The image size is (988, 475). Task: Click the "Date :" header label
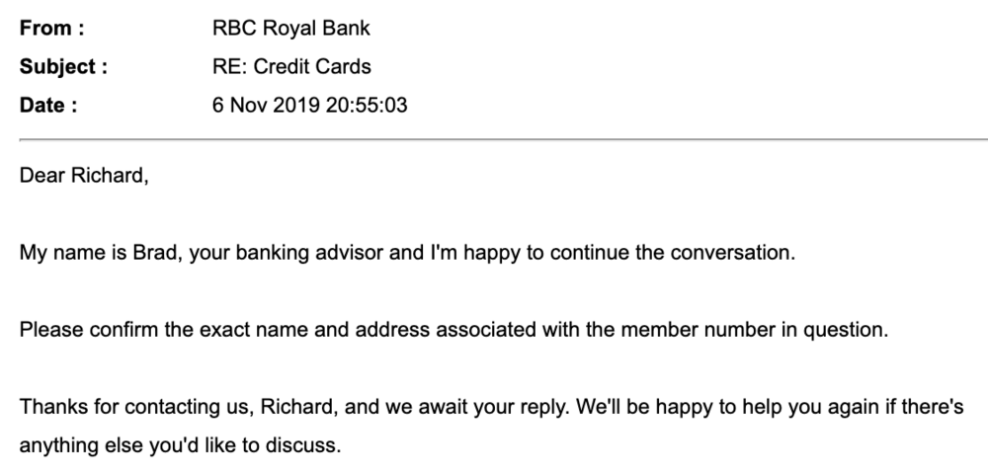[x=47, y=106]
